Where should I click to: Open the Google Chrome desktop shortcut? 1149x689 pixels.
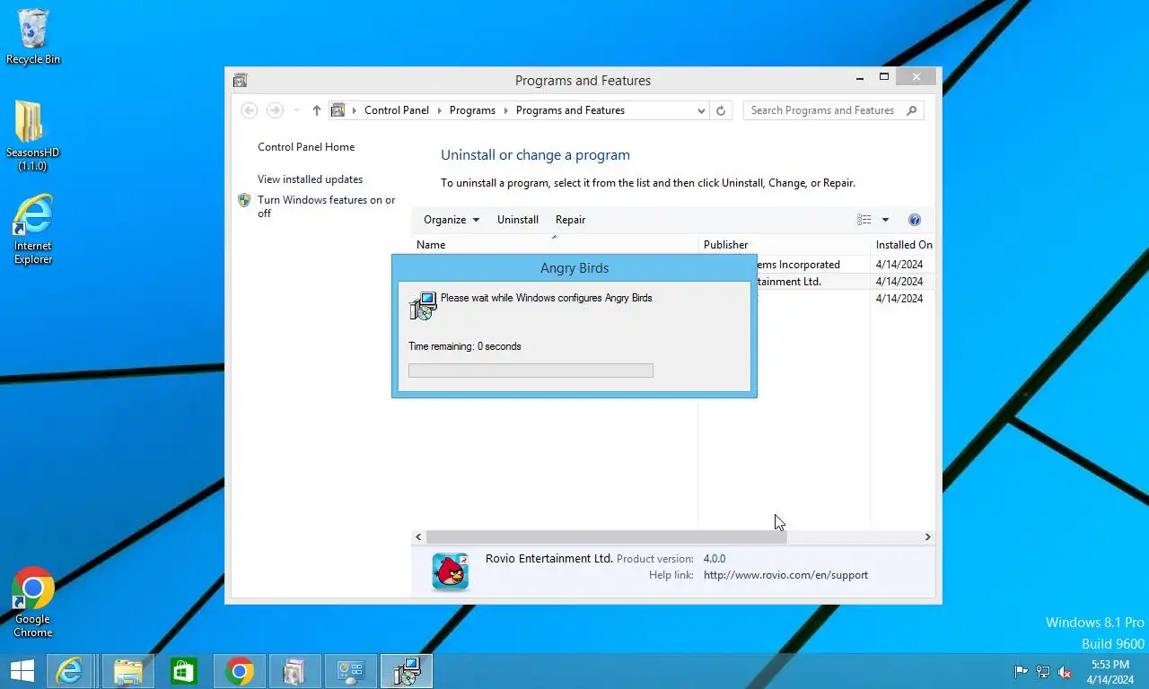(x=33, y=602)
